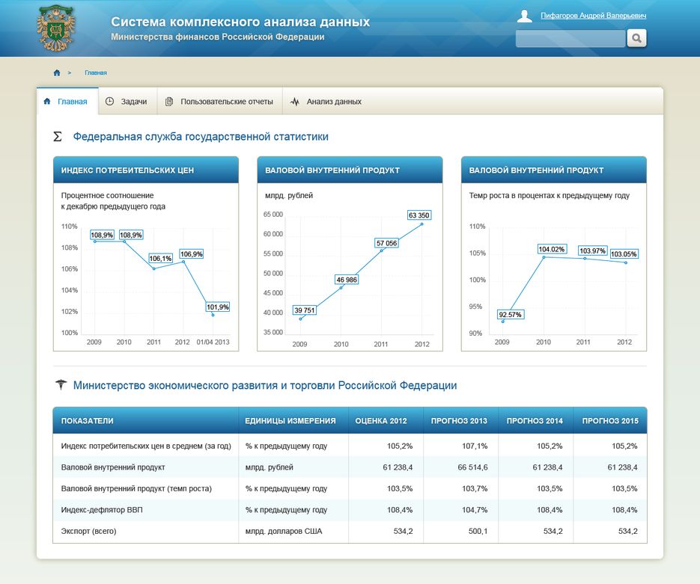Click the user profile silhouette icon

pos(525,16)
